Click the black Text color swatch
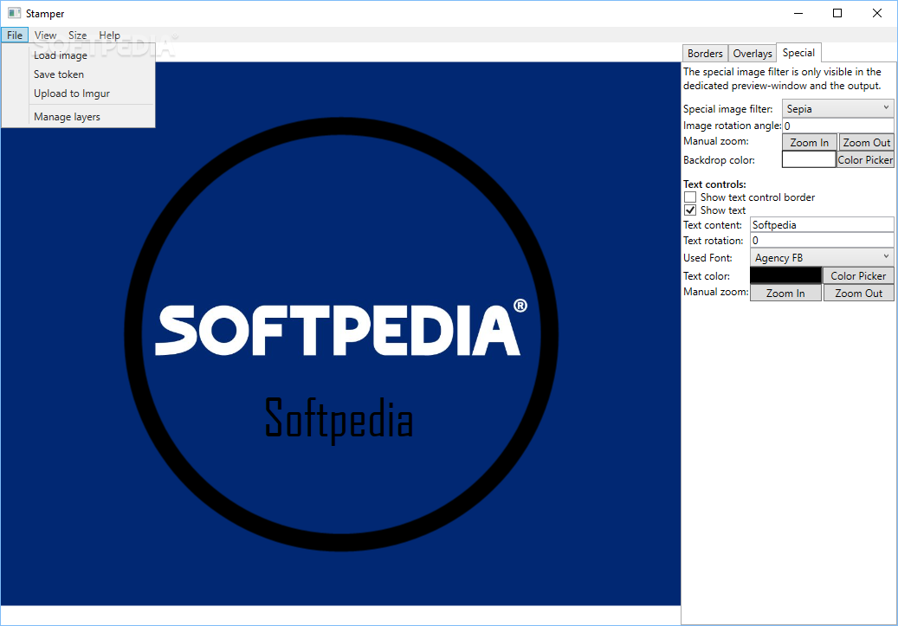Image resolution: width=898 pixels, height=626 pixels. pos(785,275)
